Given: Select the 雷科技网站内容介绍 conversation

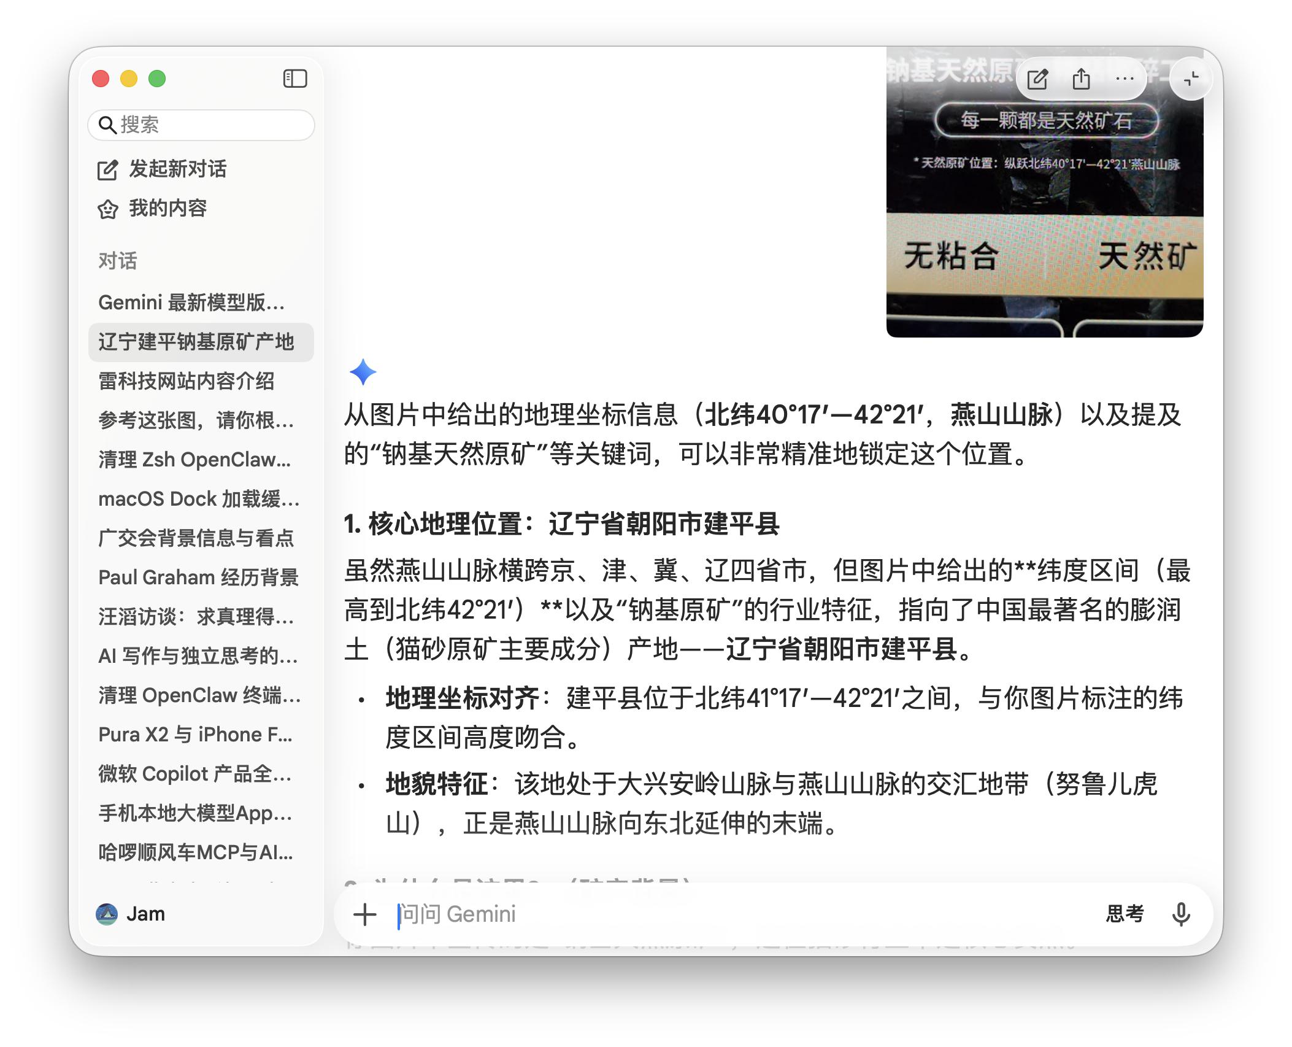Looking at the screenshot, I should click(x=186, y=381).
